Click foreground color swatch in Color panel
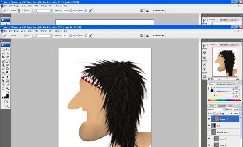The width and height of the screenshot is (243, 147). 210,88
